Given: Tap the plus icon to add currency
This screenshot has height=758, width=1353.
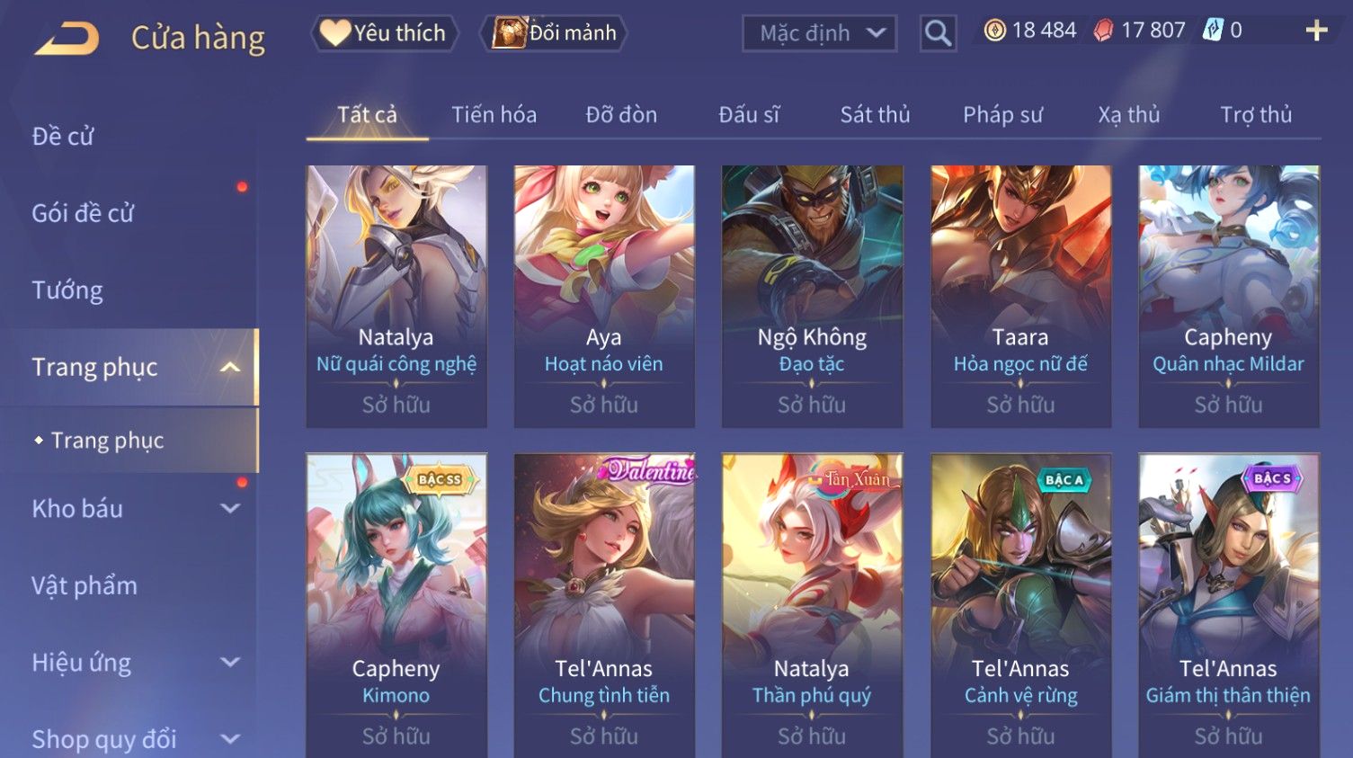Looking at the screenshot, I should 1316,31.
